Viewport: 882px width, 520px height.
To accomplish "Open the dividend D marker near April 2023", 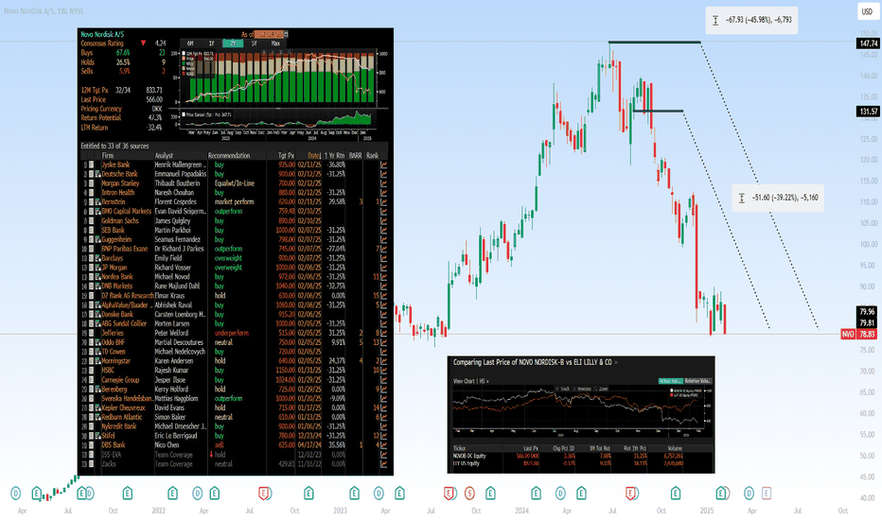I will pyautogui.click(x=379, y=494).
